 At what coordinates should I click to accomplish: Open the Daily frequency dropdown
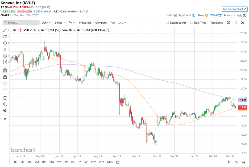coord(46,23)
